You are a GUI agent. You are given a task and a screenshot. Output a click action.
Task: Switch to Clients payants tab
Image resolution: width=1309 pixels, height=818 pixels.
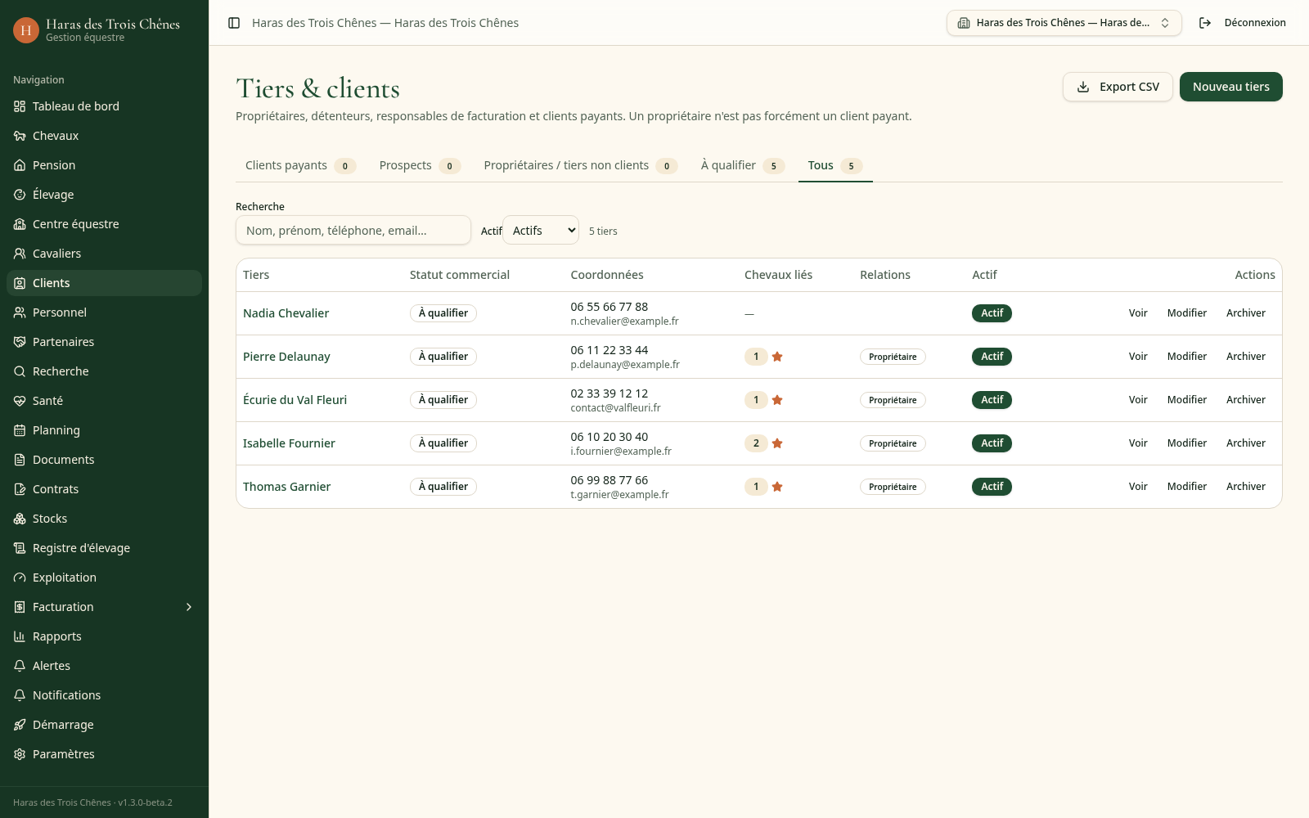click(300, 165)
